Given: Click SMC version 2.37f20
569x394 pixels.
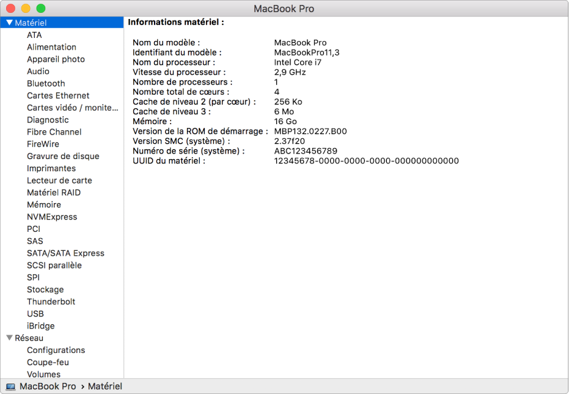Looking at the screenshot, I should [x=289, y=141].
